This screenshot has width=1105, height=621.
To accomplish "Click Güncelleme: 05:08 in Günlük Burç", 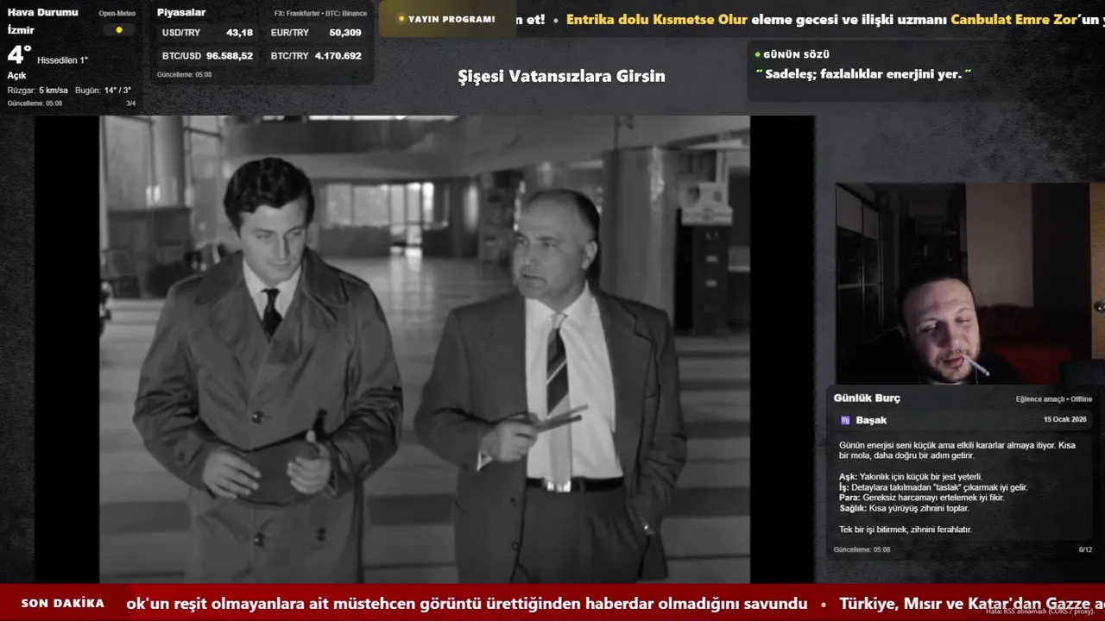I will tap(862, 549).
